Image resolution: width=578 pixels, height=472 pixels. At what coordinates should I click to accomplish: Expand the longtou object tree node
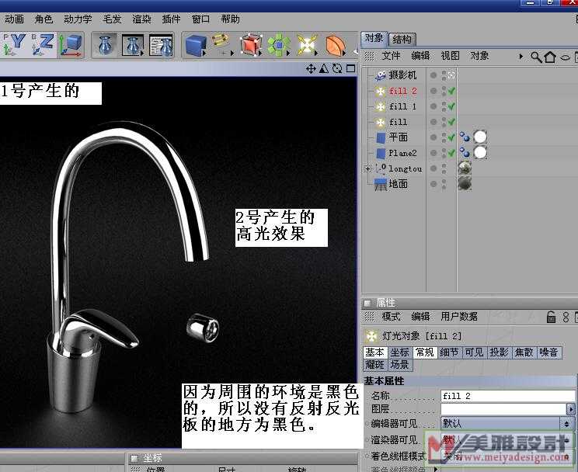point(368,168)
